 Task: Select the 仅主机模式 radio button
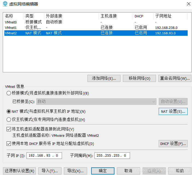9,120
